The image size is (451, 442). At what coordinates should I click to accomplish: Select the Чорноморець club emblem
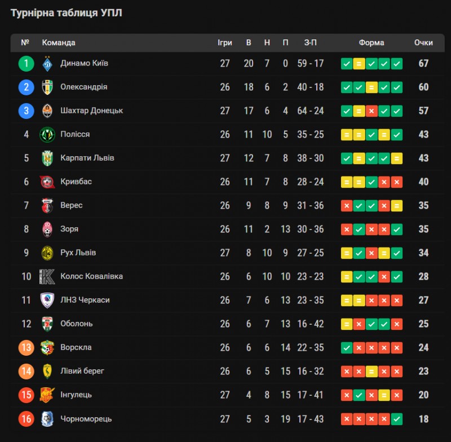pyautogui.click(x=47, y=419)
